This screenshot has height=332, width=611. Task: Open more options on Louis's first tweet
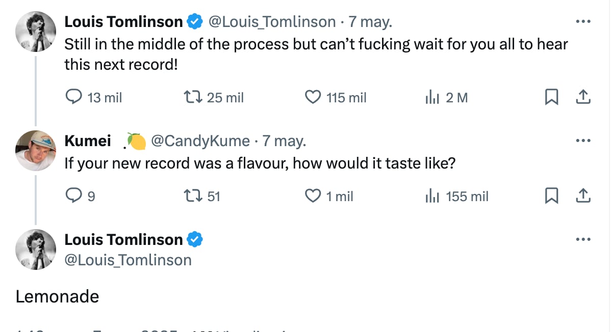tap(583, 22)
